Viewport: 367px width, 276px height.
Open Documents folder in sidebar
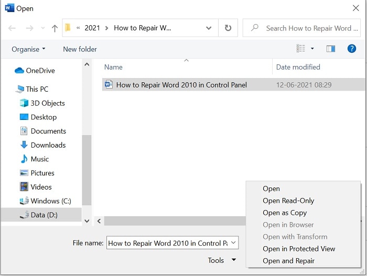click(x=48, y=131)
